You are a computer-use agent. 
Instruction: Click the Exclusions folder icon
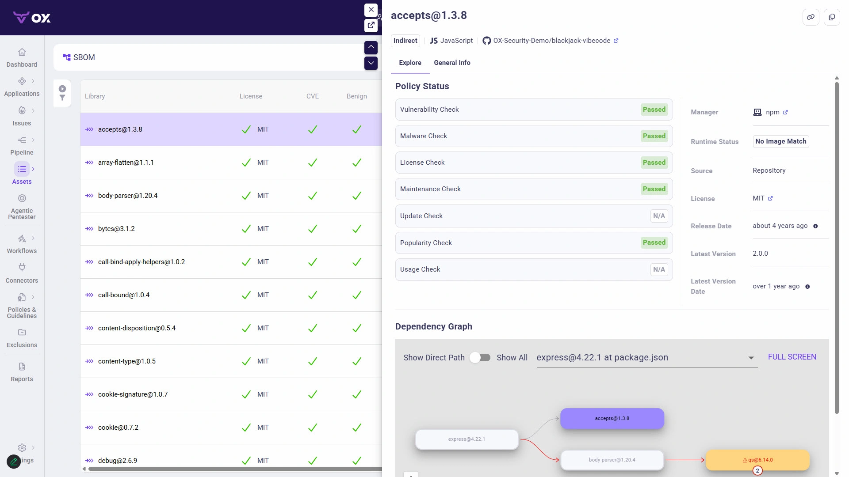22,332
